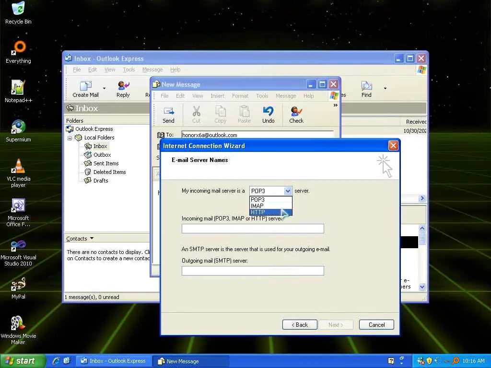Viewport: 491px width, 368px height.
Task: Choose IMAP from the server type list
Action: [x=270, y=206]
